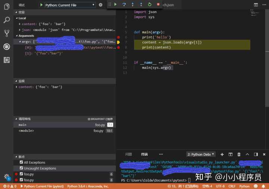Image resolution: width=269 pixels, height=189 pixels.
Task: Show errors and warnings in status bar
Action: (10, 186)
